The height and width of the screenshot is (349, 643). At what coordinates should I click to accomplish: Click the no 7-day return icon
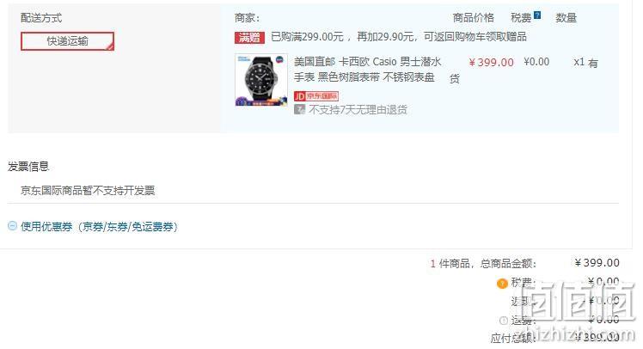(x=299, y=109)
